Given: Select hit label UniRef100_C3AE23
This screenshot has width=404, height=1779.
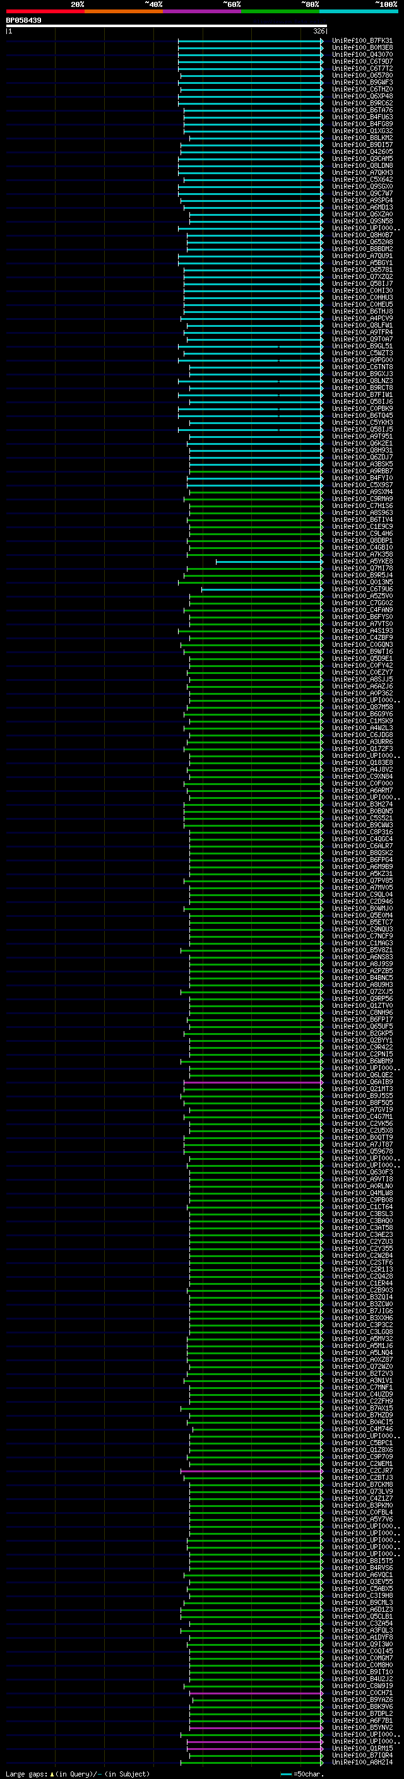Looking at the screenshot, I should pyautogui.click(x=362, y=1235).
